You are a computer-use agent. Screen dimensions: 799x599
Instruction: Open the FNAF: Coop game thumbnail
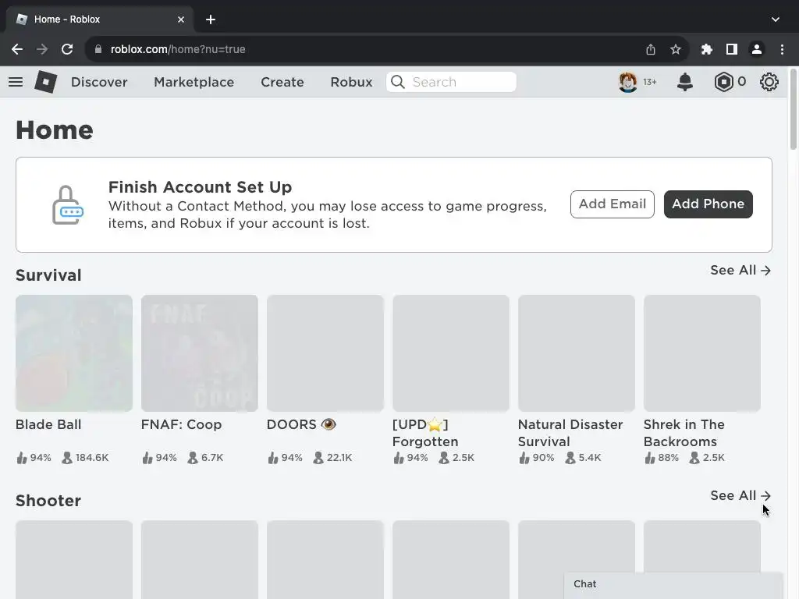(x=199, y=353)
